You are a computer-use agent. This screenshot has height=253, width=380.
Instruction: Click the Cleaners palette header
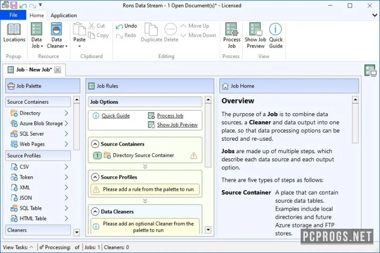[38, 230]
